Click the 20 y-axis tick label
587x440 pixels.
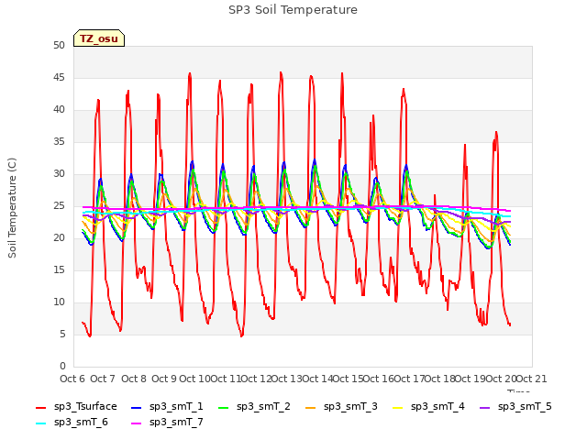pyautogui.click(x=59, y=238)
